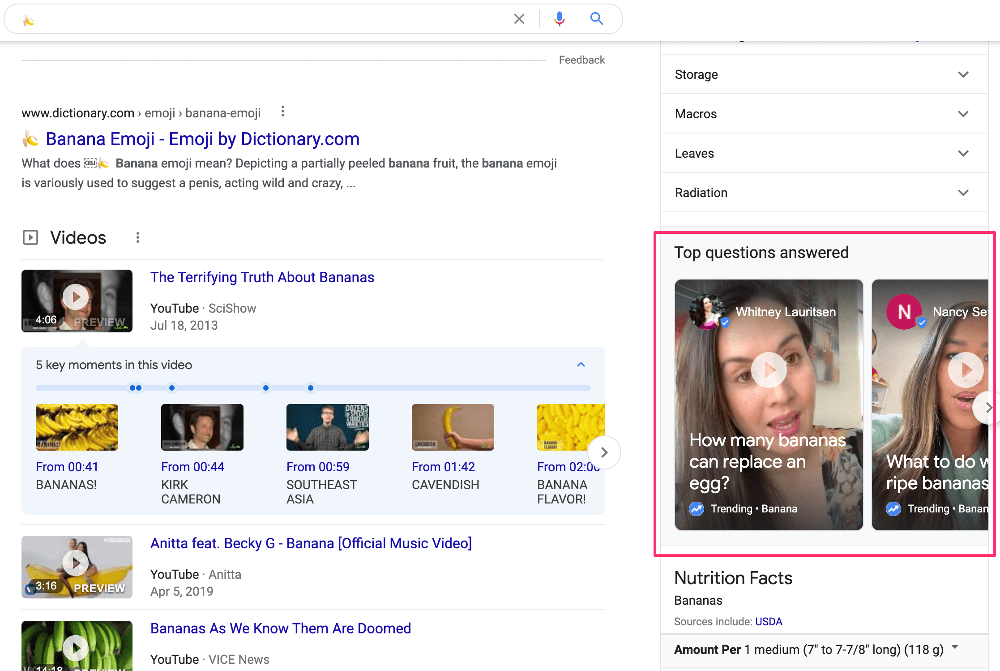The width and height of the screenshot is (1000, 671).
Task: Open Bananas As We Know Them link
Action: pos(281,628)
